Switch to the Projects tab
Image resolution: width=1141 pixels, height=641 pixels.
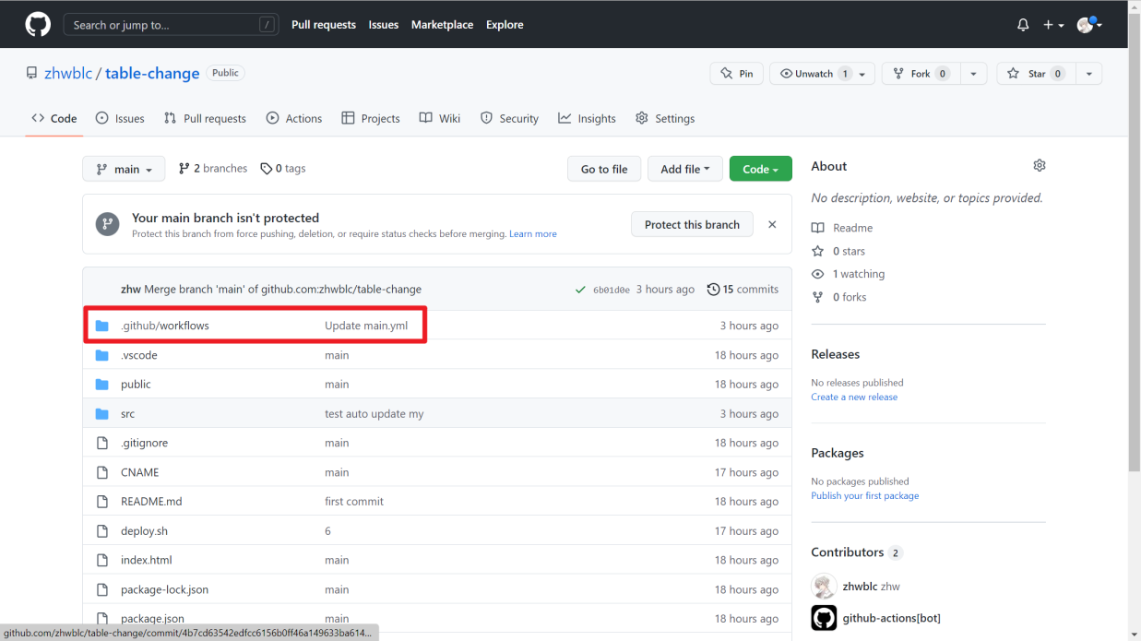pos(371,118)
